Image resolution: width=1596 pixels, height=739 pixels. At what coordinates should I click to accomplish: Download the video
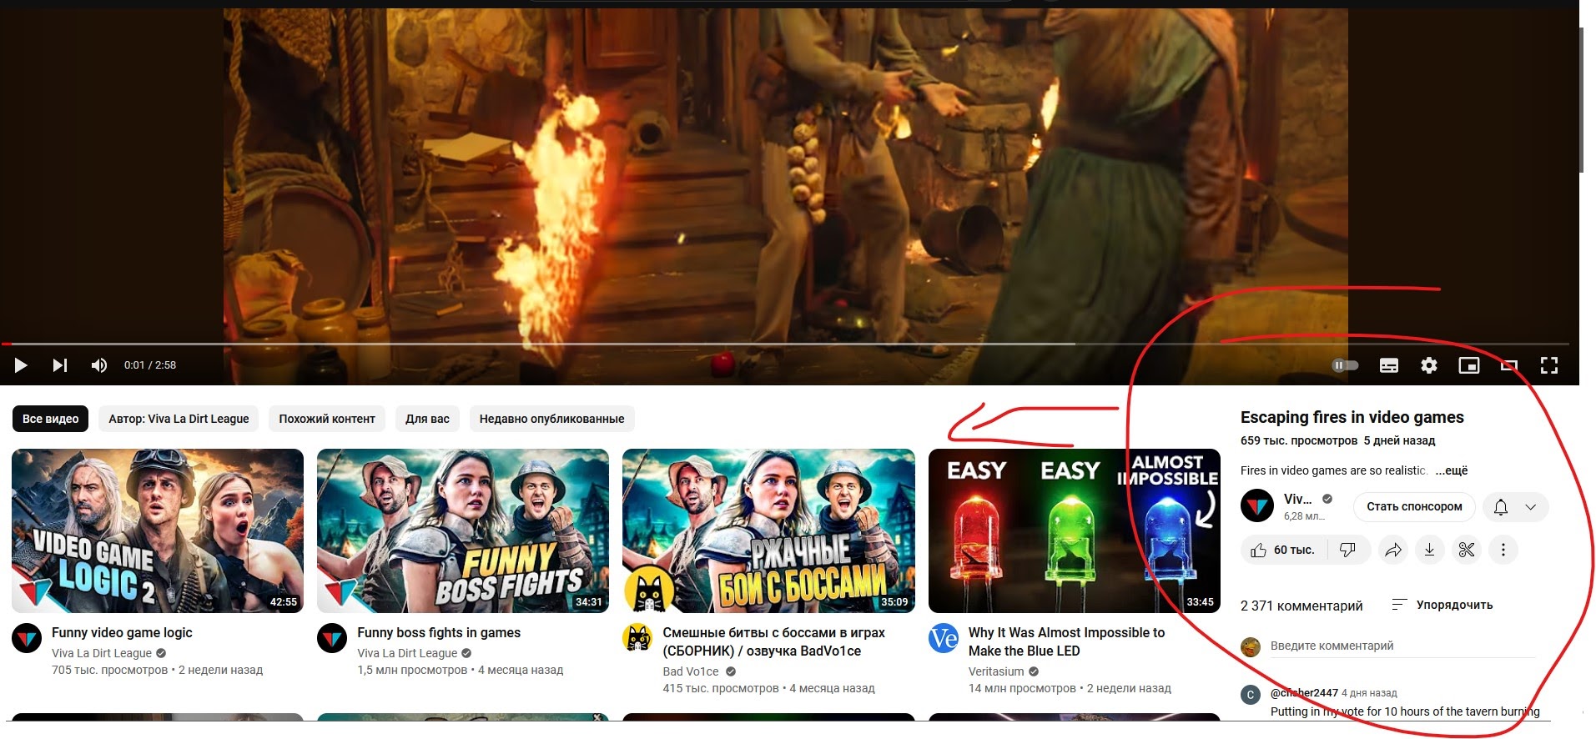1430,550
